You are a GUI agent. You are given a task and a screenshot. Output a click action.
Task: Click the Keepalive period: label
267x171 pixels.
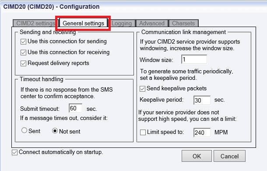162,99
